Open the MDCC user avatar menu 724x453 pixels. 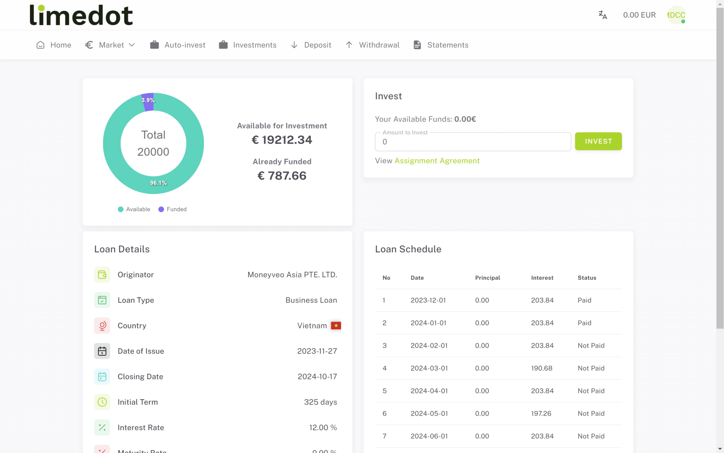[x=676, y=15]
